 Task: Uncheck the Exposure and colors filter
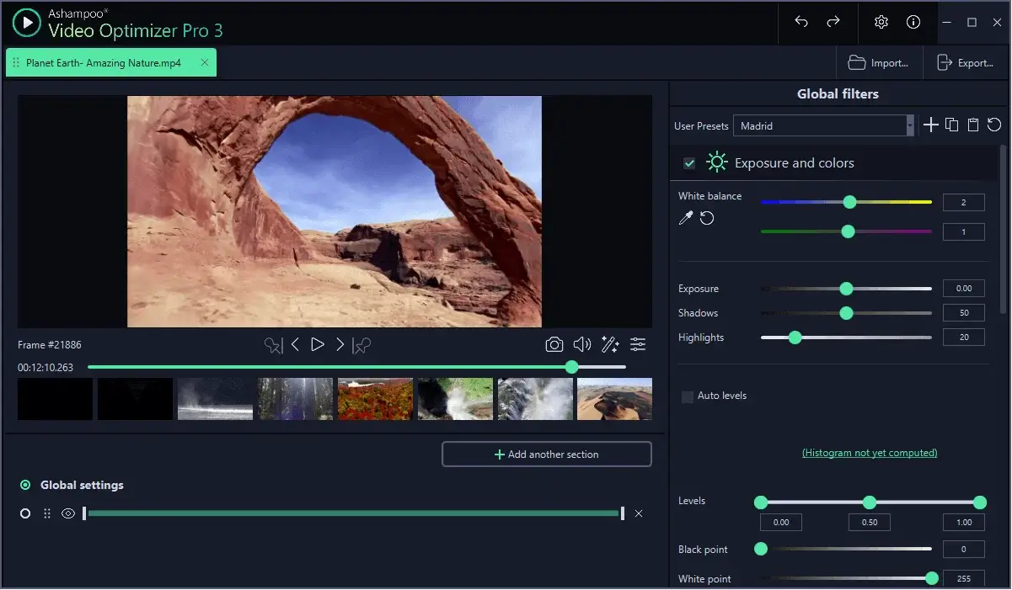689,162
